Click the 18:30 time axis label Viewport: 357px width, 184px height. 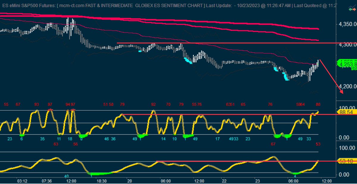click(101, 180)
